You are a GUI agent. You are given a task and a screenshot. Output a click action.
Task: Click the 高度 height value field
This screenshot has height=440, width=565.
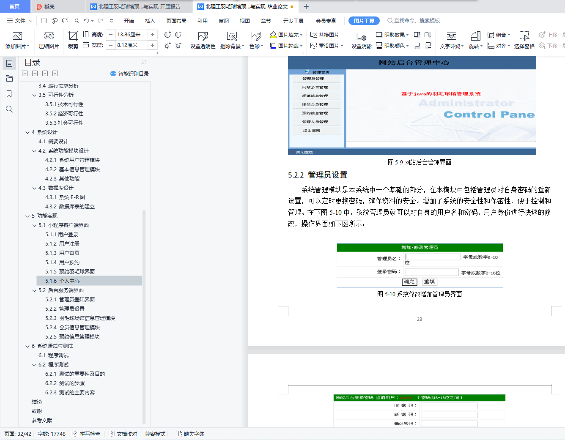132,35
